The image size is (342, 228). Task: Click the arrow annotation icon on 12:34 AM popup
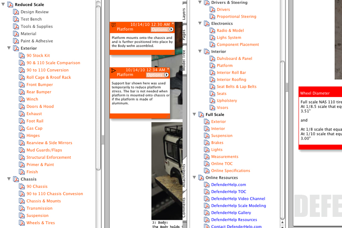coord(113,71)
